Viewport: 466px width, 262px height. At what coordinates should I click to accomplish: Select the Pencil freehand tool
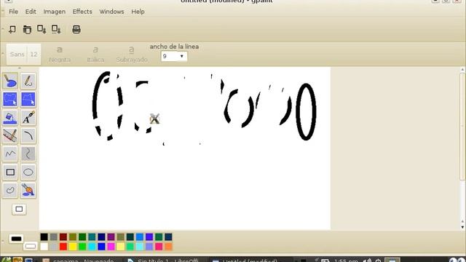point(28,81)
